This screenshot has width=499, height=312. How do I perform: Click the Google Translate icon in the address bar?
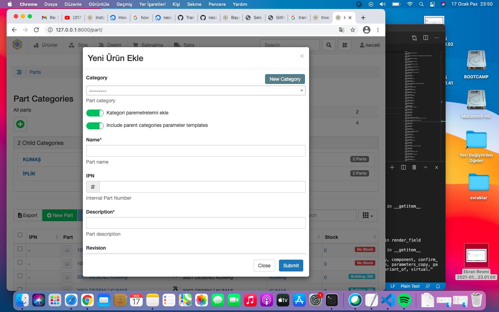click(x=341, y=30)
